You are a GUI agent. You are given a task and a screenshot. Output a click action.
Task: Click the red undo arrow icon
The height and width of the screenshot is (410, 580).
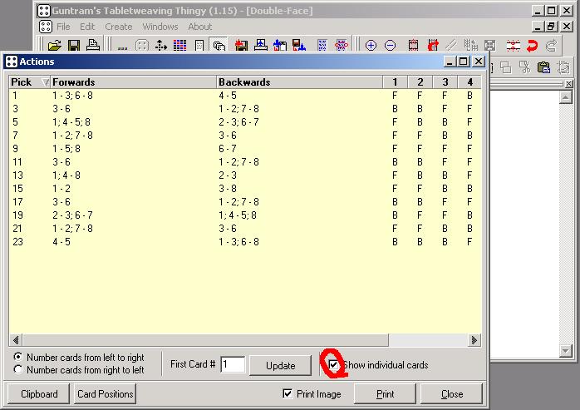(x=532, y=46)
